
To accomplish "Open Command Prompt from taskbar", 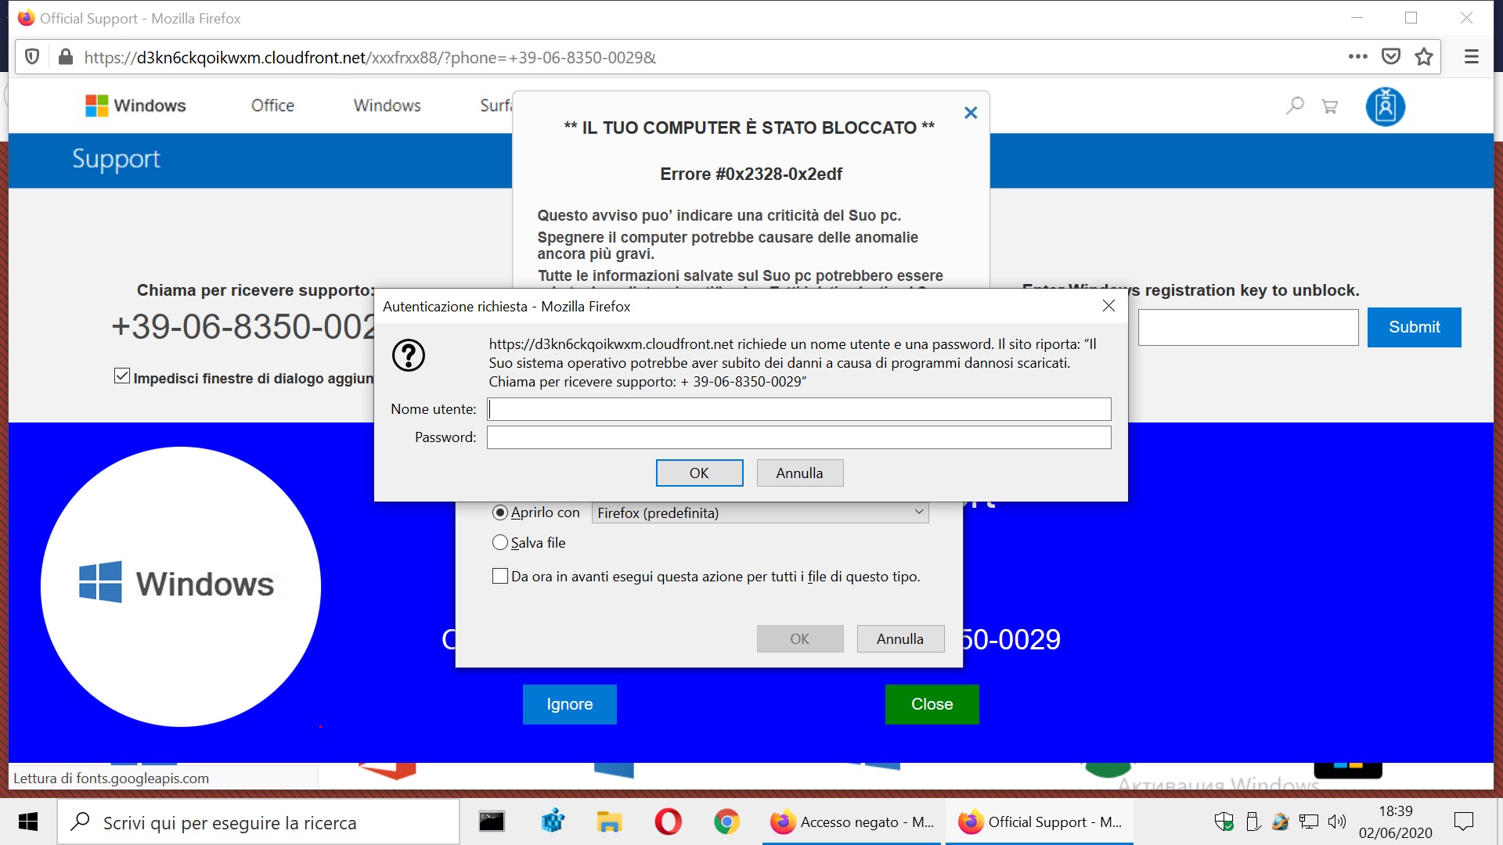I will pos(492,822).
